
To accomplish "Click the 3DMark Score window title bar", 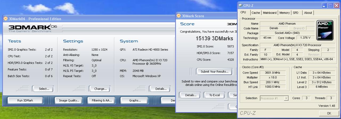I will 206,16.
